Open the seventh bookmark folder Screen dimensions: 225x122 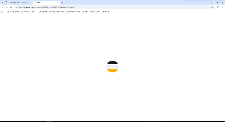pyautogui.click(x=95, y=12)
